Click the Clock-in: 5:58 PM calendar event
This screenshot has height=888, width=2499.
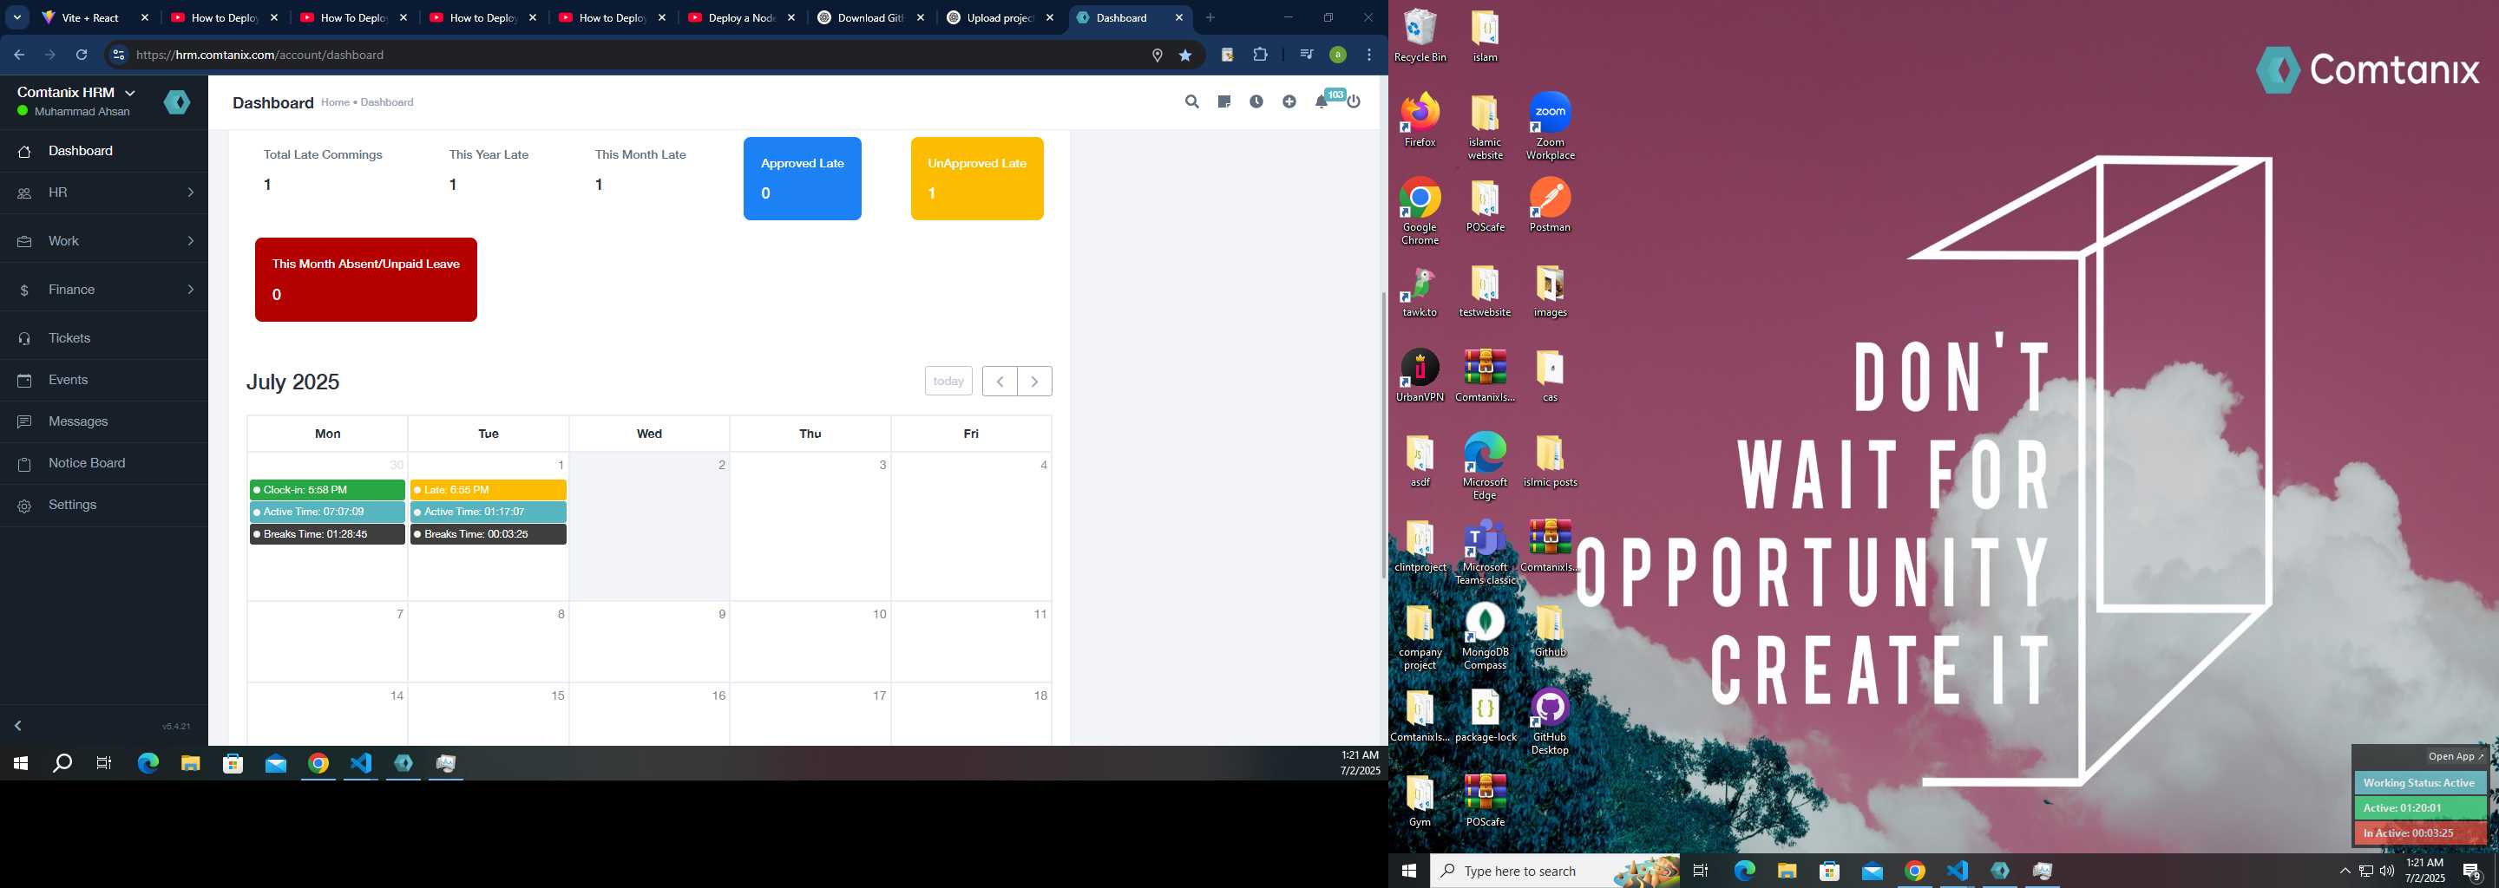(x=327, y=490)
